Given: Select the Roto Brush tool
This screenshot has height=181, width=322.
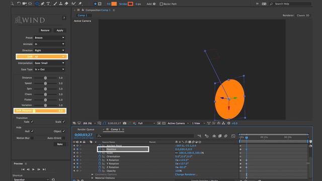Looking at the screenshot, I should pyautogui.click(x=73, y=4).
